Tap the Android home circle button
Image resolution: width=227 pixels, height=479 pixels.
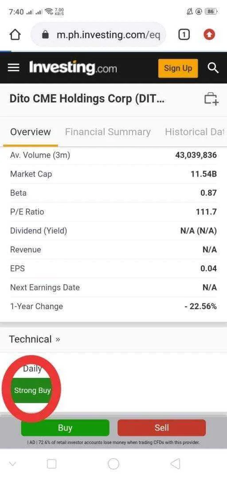[113, 464]
